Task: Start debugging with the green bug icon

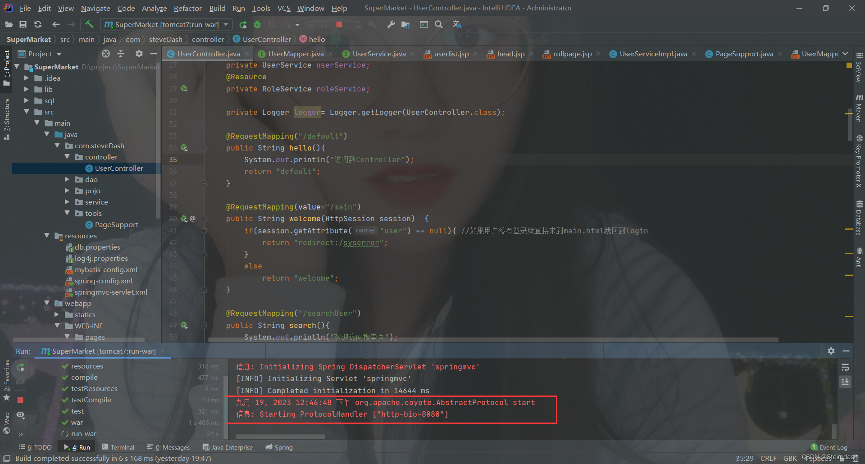Action: tap(257, 24)
